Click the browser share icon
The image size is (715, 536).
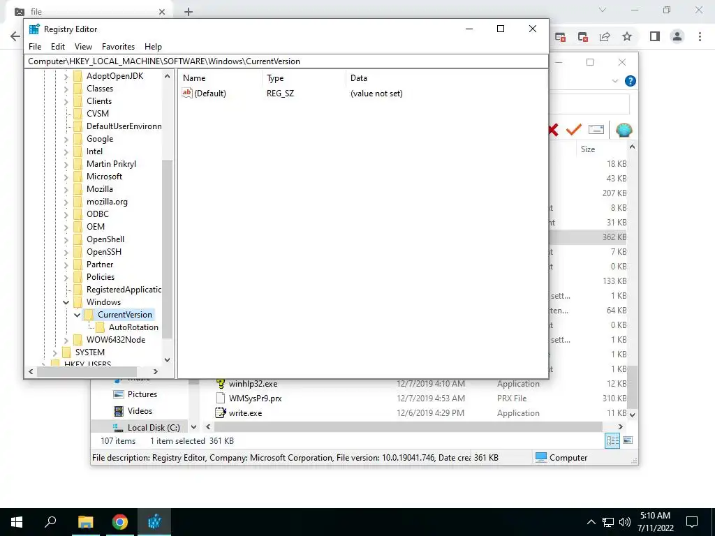pos(605,36)
